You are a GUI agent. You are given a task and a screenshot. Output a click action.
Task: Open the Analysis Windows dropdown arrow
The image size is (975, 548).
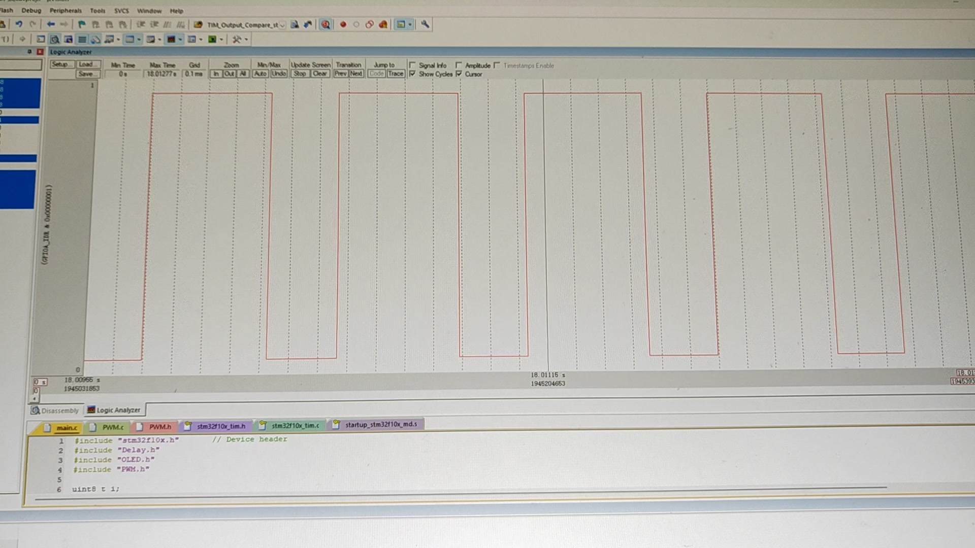tap(180, 40)
